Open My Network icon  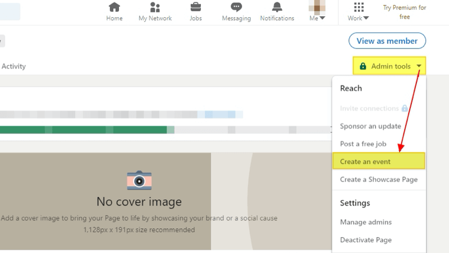pyautogui.click(x=155, y=7)
